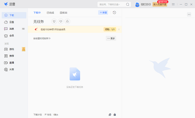Image resolution: width=195 pixels, height=118 pixels.
Task: Click the magnifier search icon
Action: pyautogui.click(x=128, y=5)
